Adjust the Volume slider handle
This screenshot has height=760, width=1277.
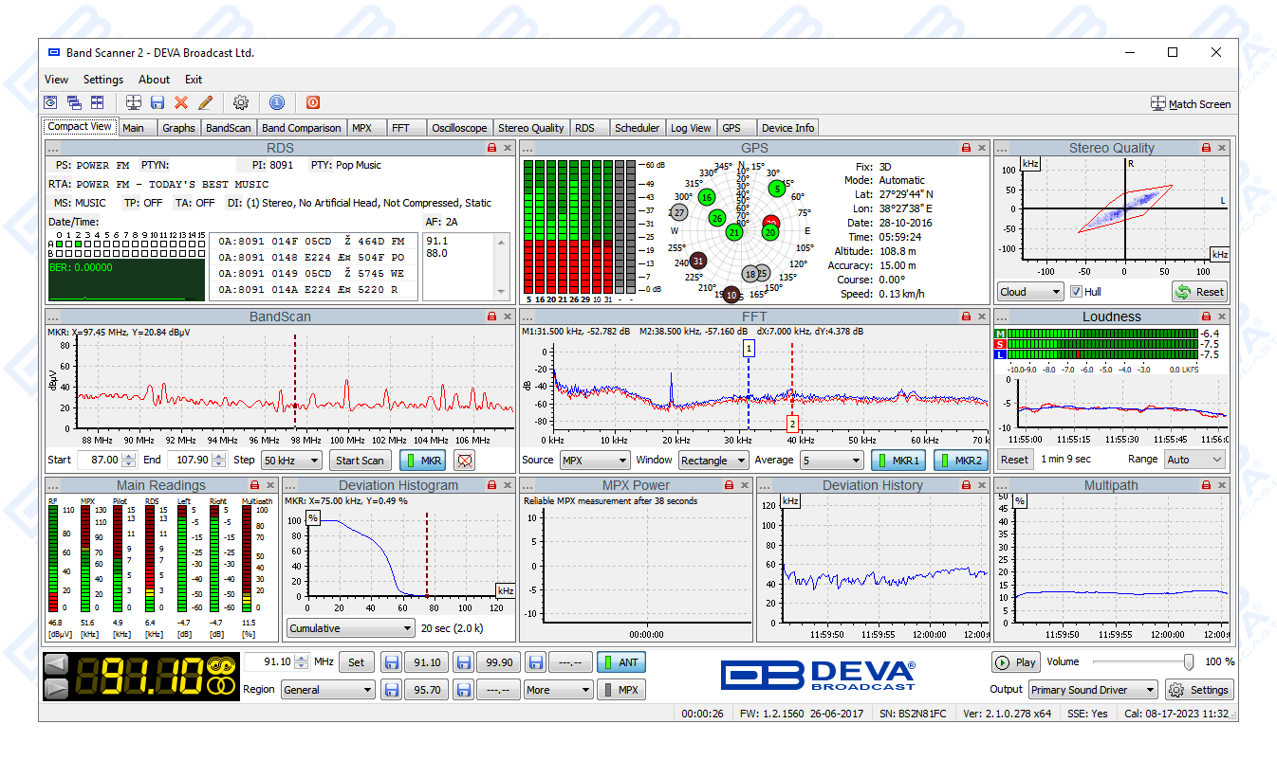pos(1188,662)
